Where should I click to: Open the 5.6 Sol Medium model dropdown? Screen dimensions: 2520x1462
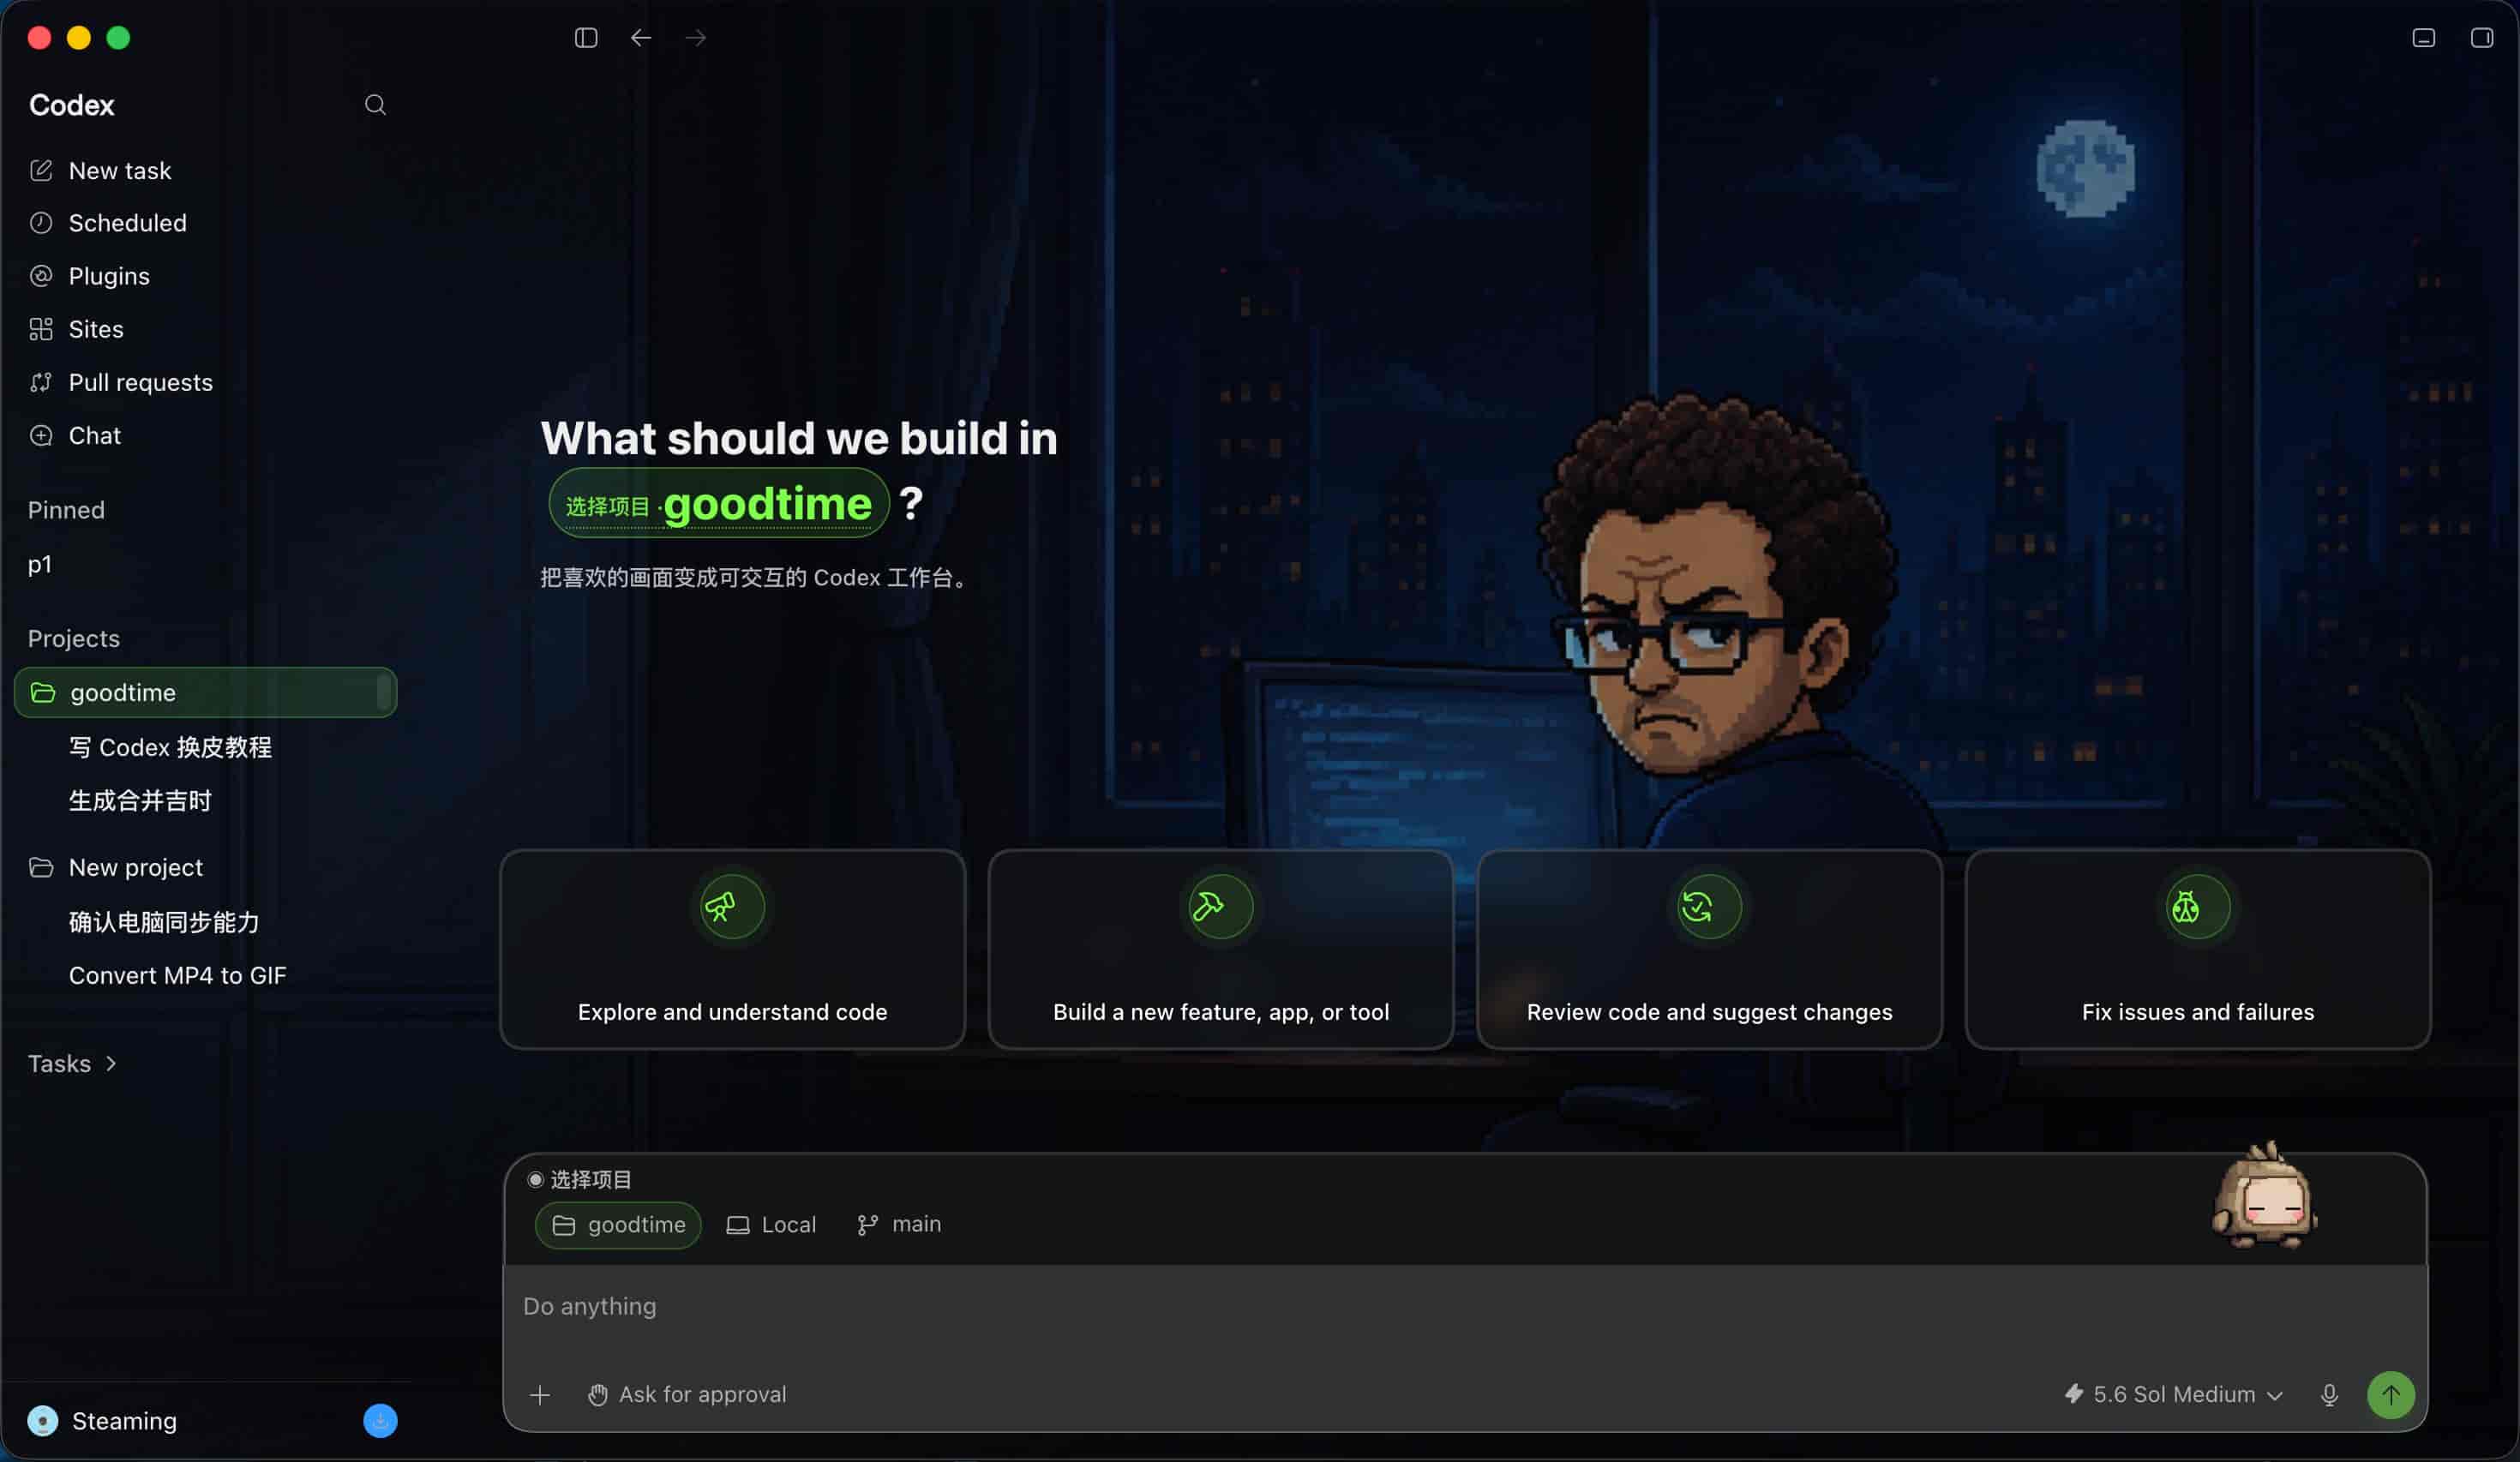(2174, 1395)
